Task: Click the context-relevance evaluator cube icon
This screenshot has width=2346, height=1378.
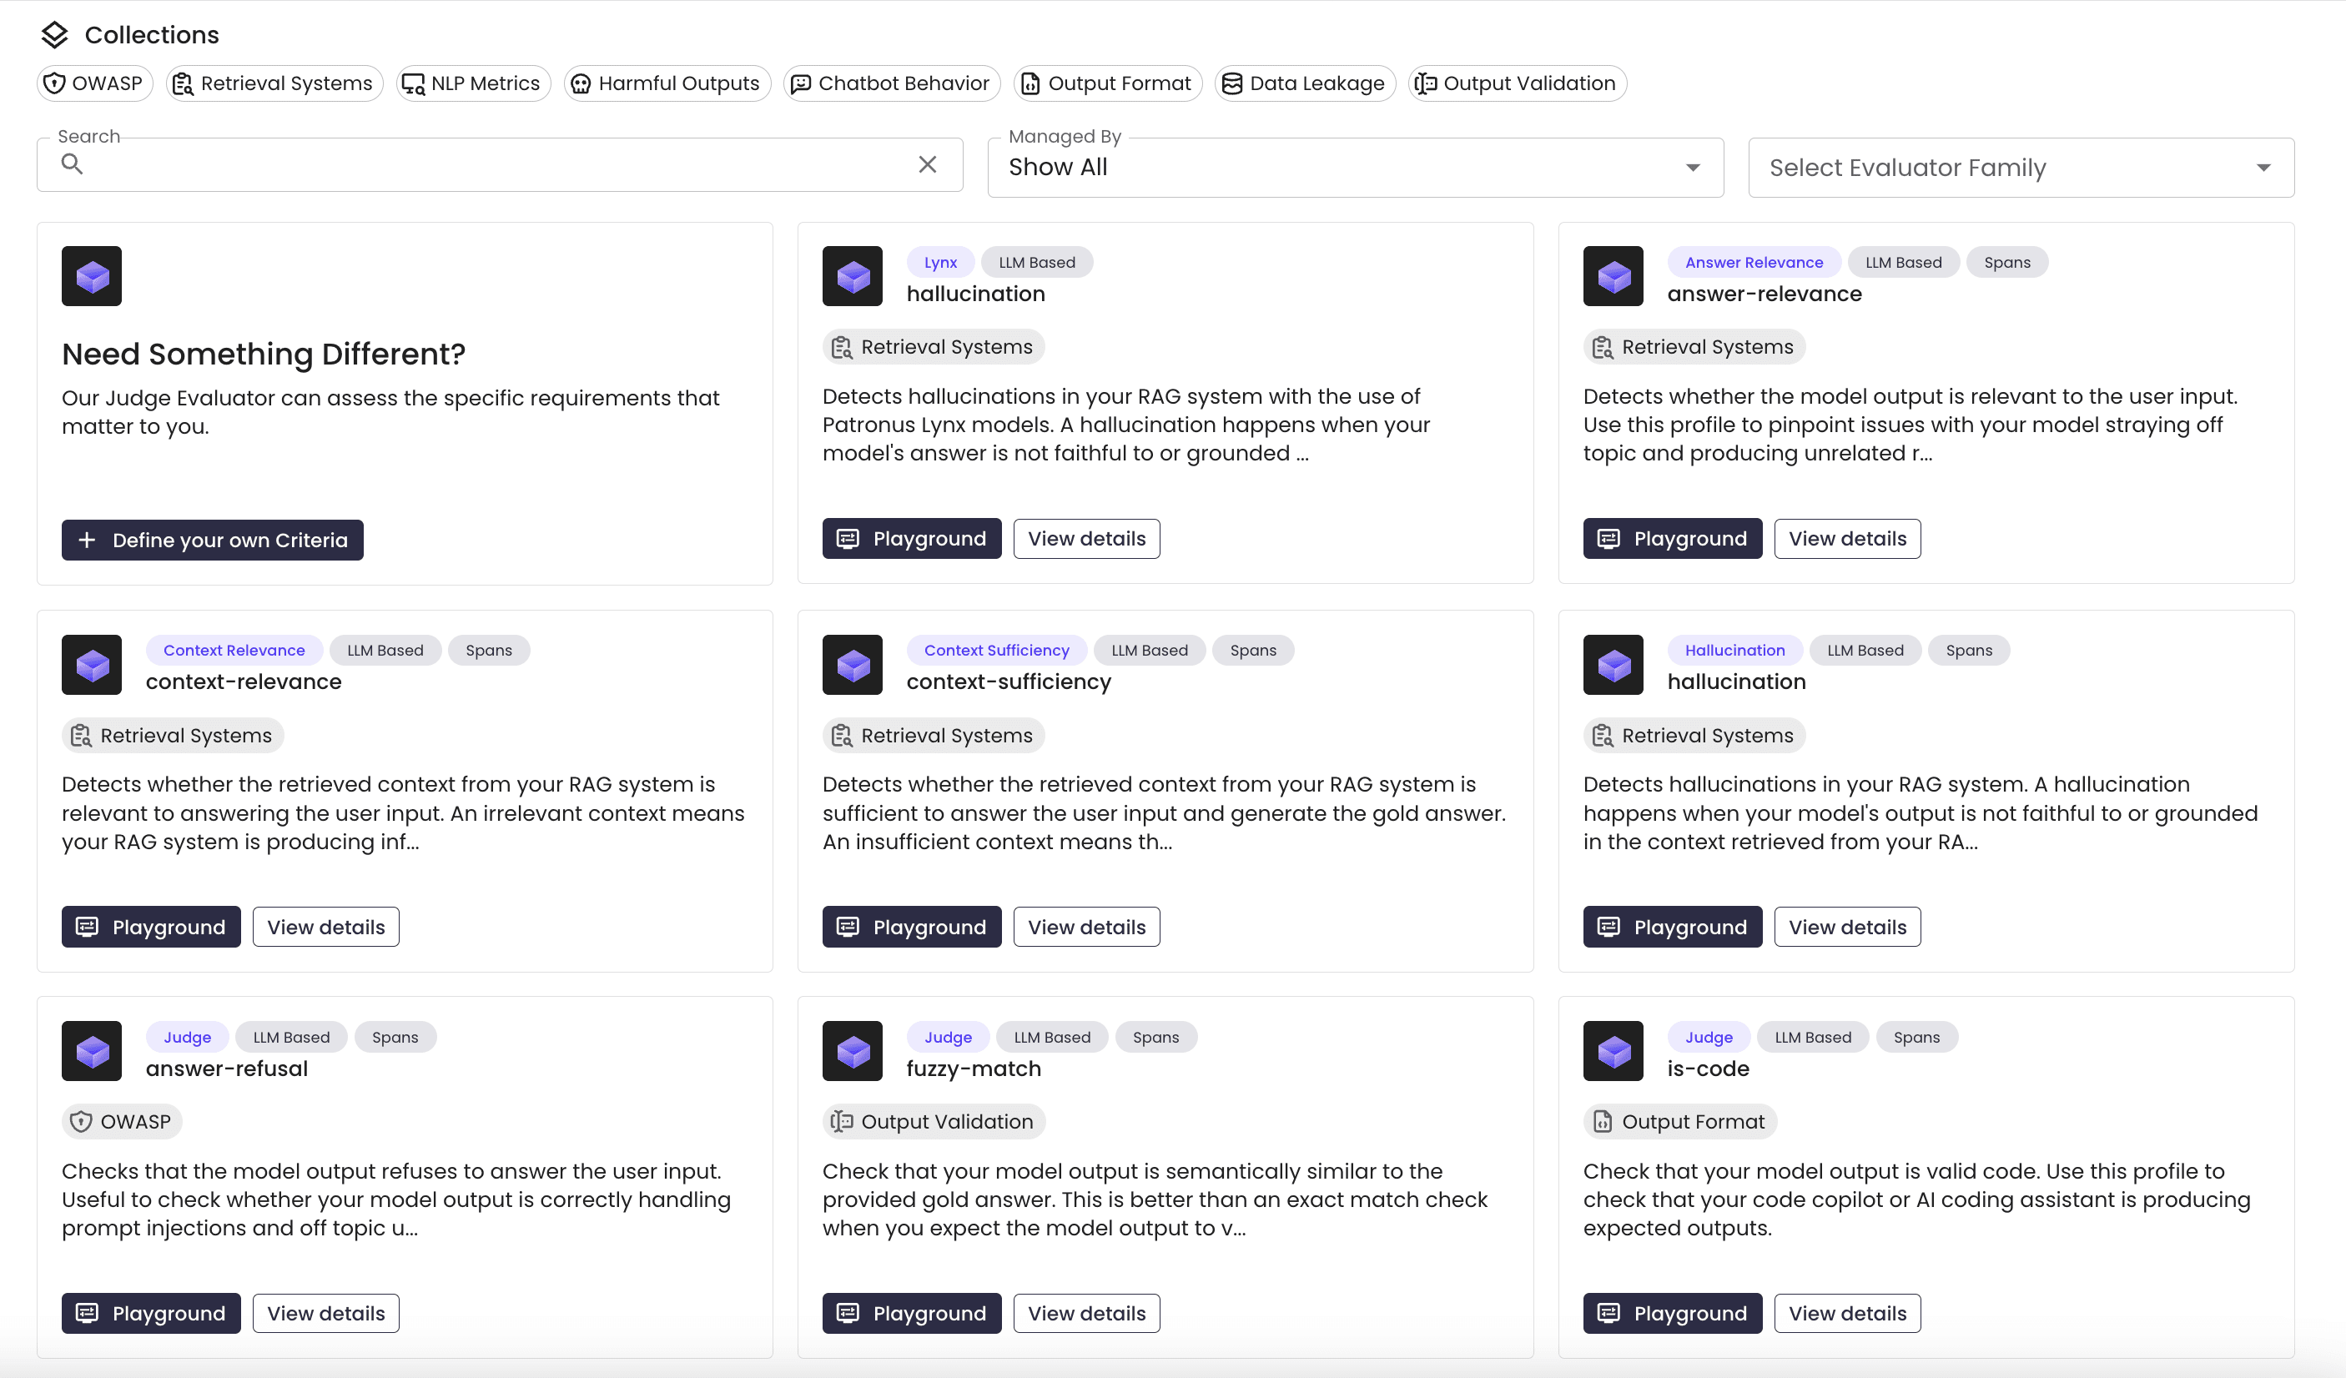Action: point(91,664)
